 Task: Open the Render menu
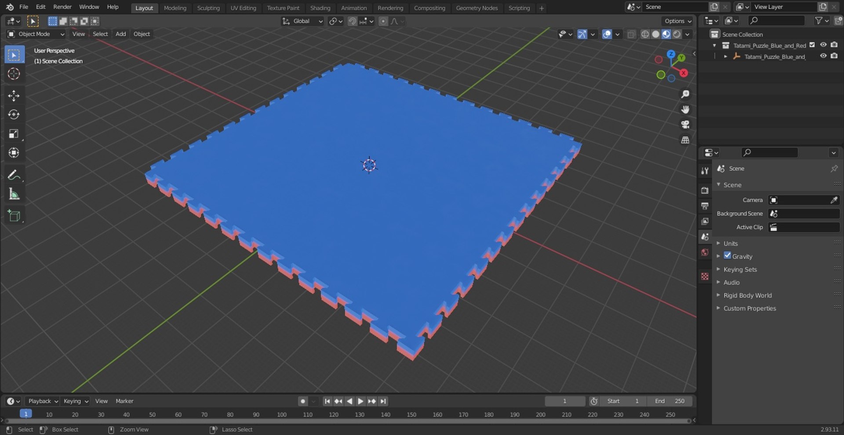(x=62, y=7)
